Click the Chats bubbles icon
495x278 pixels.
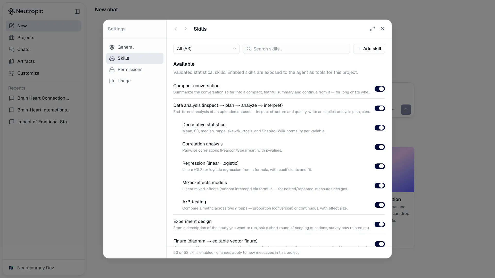tap(12, 49)
